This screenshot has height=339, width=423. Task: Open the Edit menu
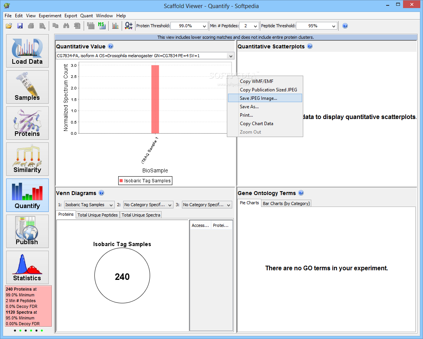19,16
